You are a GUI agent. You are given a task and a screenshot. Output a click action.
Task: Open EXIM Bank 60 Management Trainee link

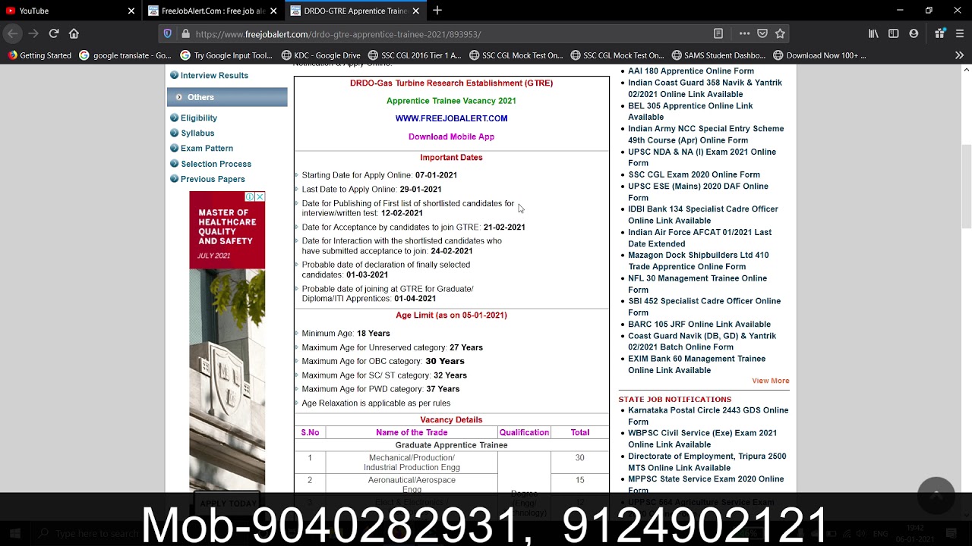pyautogui.click(x=696, y=364)
